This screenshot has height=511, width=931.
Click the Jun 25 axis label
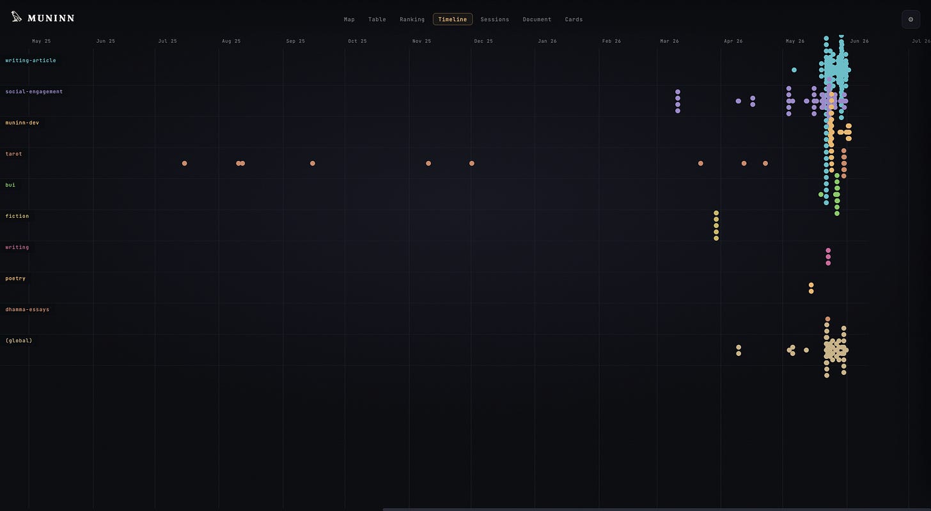(106, 41)
